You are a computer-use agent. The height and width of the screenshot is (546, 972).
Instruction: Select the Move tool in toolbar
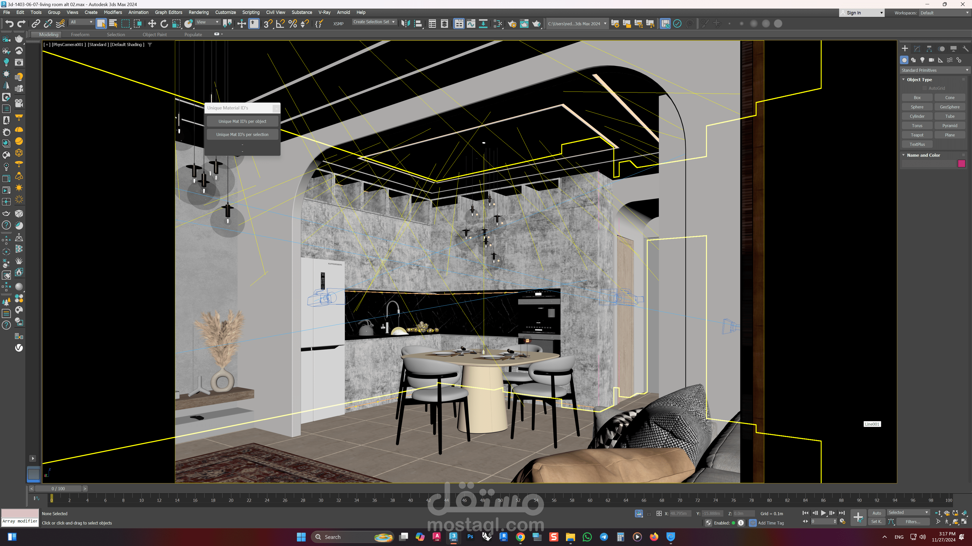152,24
